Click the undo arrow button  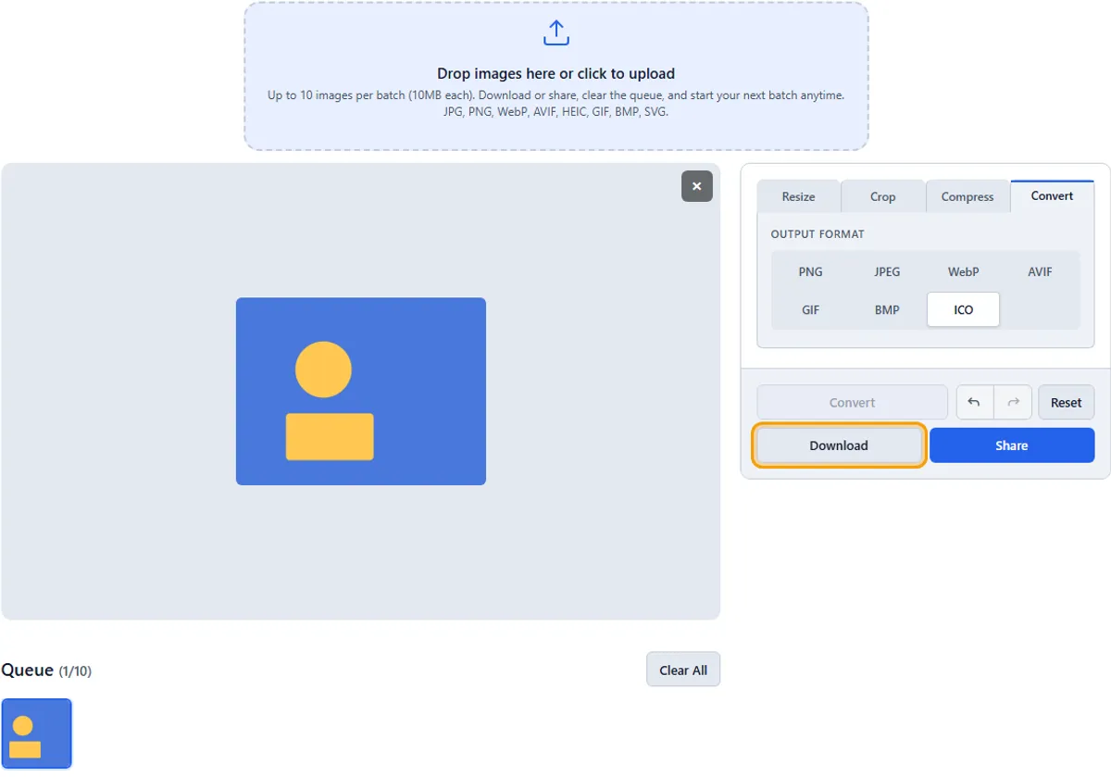coord(974,403)
